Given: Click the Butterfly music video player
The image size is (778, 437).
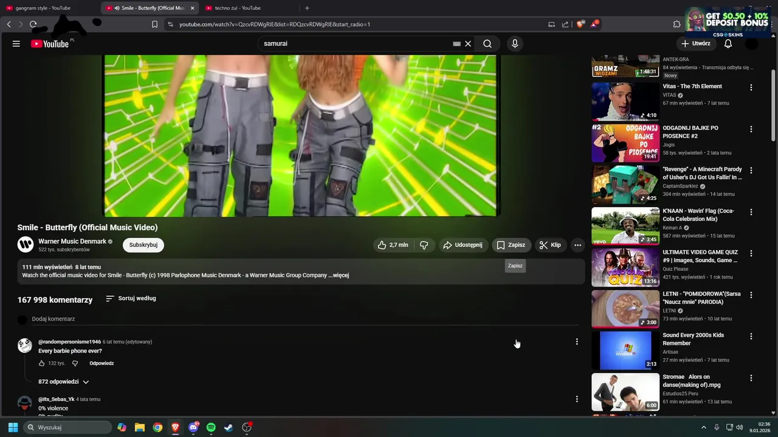Looking at the screenshot, I should click(x=301, y=135).
